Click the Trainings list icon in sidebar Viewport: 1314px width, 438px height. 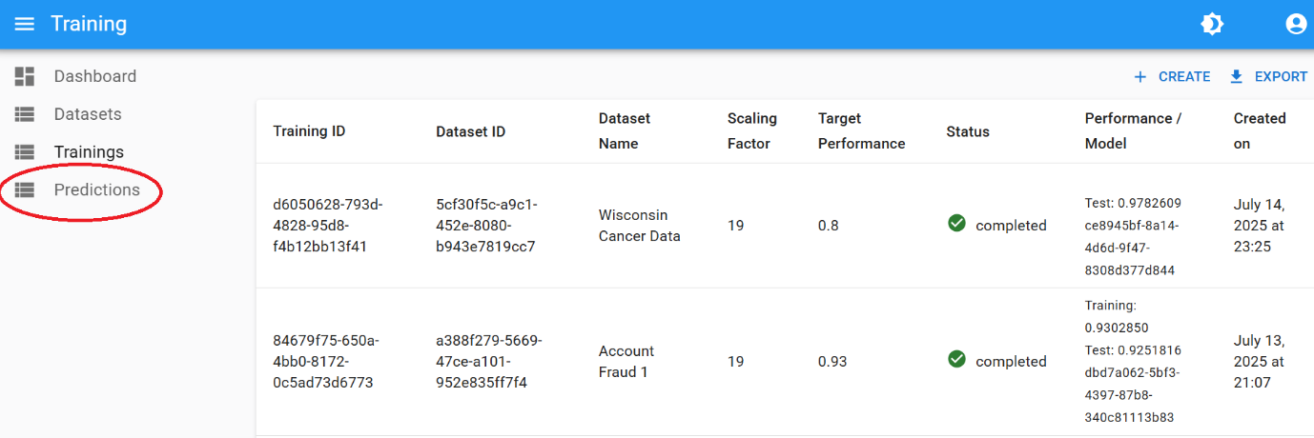[x=25, y=152]
